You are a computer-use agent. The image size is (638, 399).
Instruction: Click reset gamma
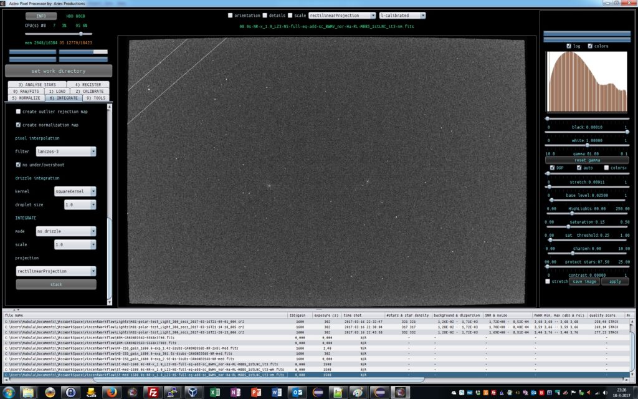click(x=587, y=160)
